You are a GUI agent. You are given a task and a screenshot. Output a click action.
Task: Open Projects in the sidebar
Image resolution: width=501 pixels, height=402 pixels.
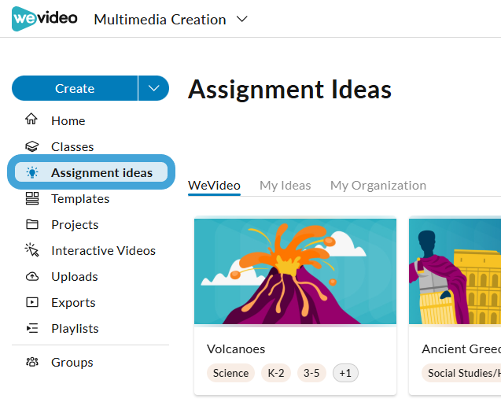(x=75, y=225)
